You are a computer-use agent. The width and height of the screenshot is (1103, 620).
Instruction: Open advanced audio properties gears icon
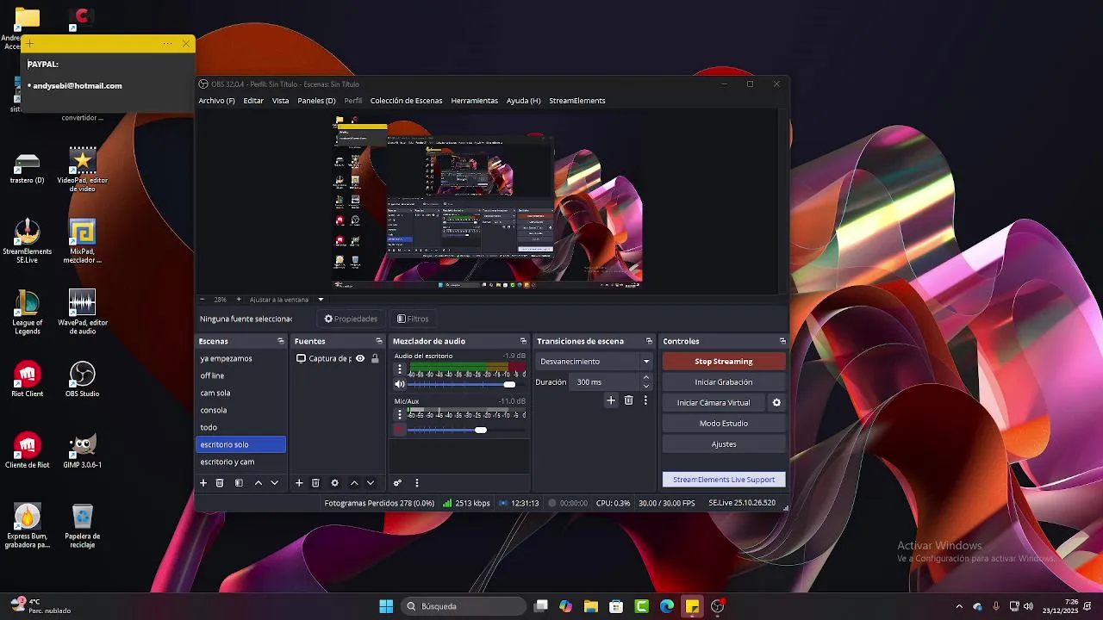coord(397,483)
